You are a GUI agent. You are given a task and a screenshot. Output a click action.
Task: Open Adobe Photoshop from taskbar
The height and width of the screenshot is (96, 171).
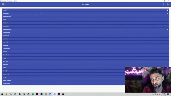[41, 94]
